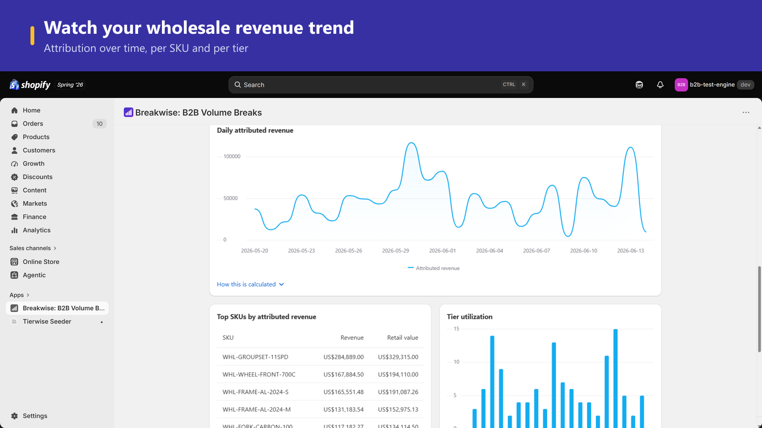
Task: Open Discounts from the sidebar icon
Action: click(x=14, y=177)
